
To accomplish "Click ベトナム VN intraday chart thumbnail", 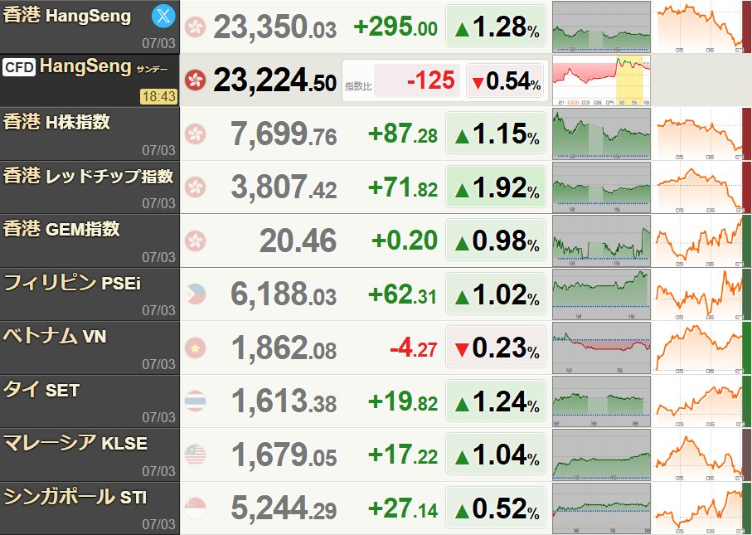I will point(601,348).
